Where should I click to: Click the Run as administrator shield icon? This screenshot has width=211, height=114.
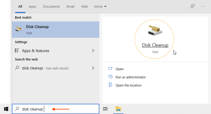[x=110, y=77]
